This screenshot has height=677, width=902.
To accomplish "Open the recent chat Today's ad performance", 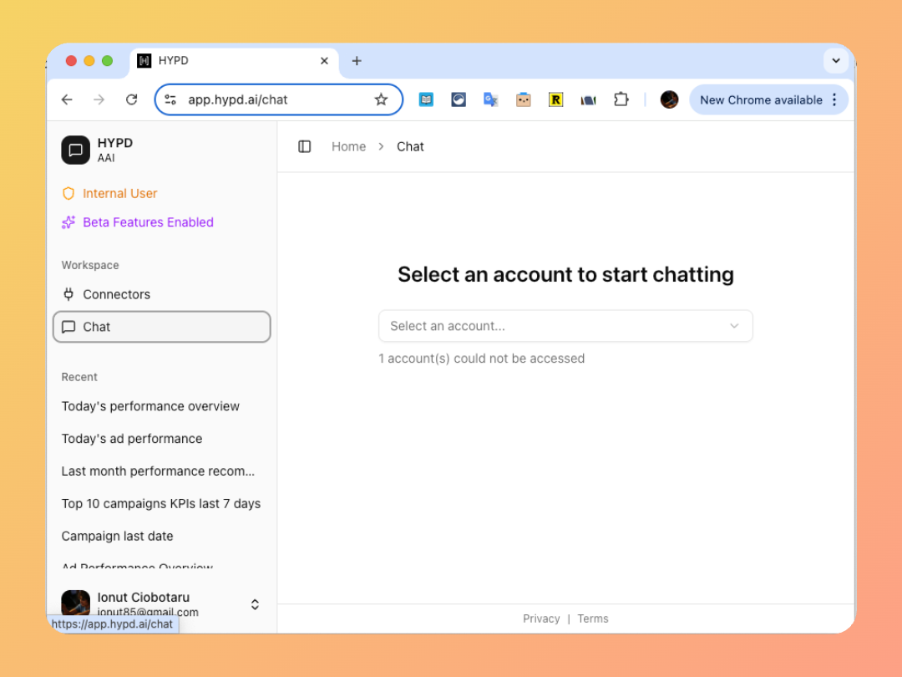I will coord(131,438).
